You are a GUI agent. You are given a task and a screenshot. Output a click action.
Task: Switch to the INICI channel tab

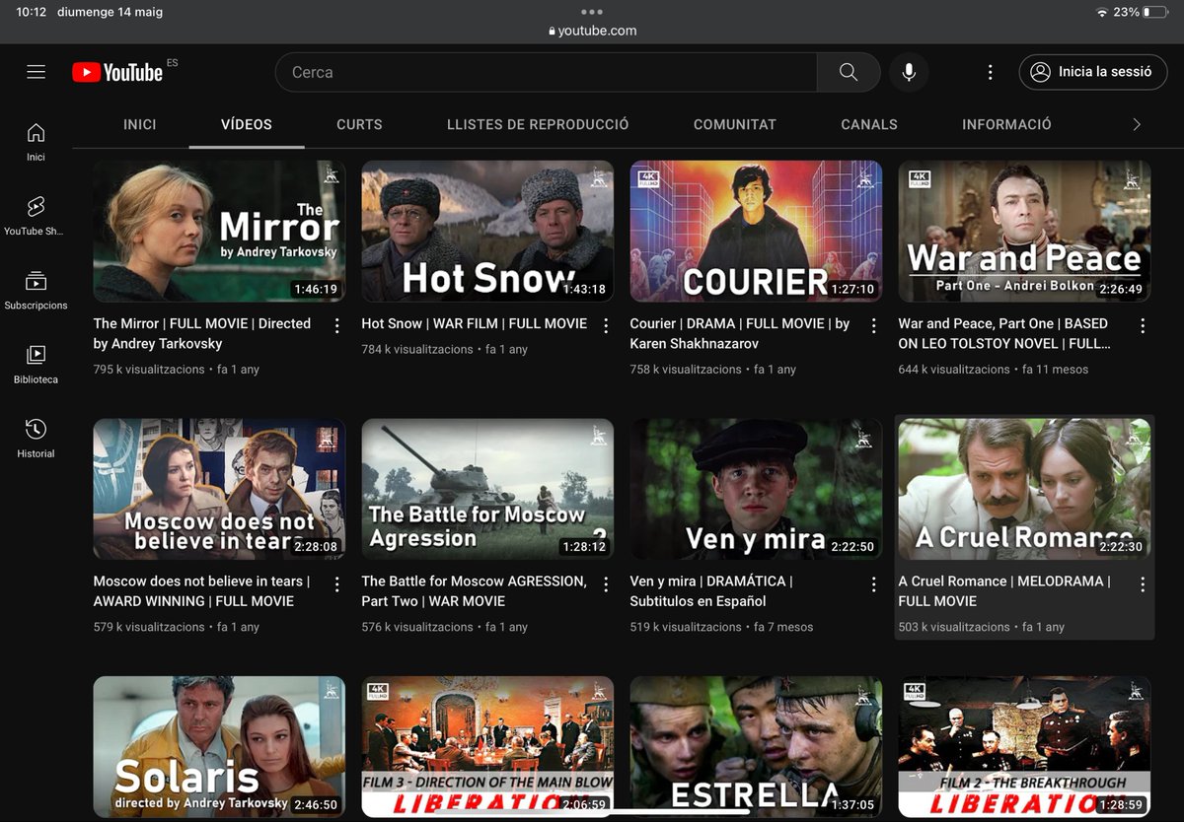(140, 124)
